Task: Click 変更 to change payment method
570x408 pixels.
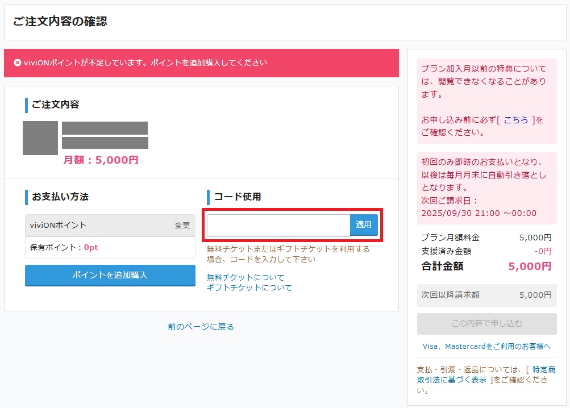Action: pyautogui.click(x=182, y=226)
